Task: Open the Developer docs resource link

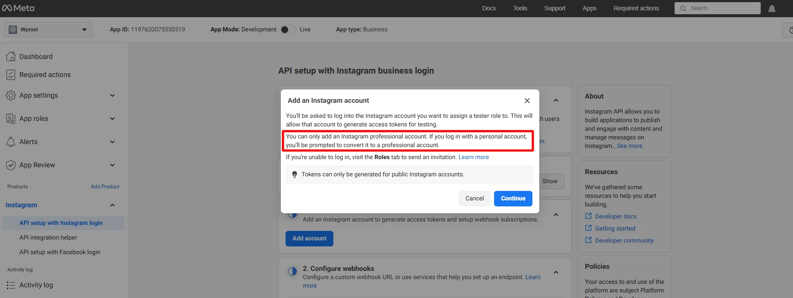Action: 616,216
